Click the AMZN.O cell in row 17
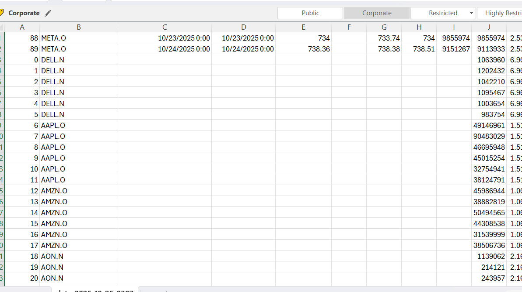Image resolution: width=522 pixels, height=292 pixels. coord(79,245)
